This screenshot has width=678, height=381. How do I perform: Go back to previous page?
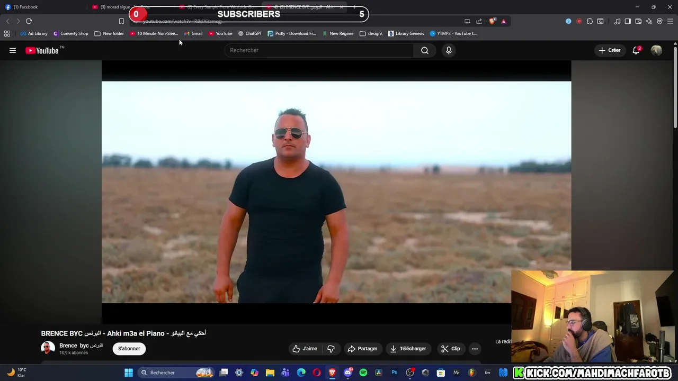coord(7,21)
